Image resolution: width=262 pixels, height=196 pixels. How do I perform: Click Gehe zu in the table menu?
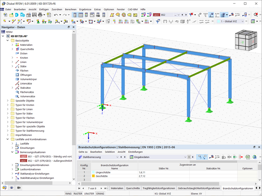click(x=83, y=152)
